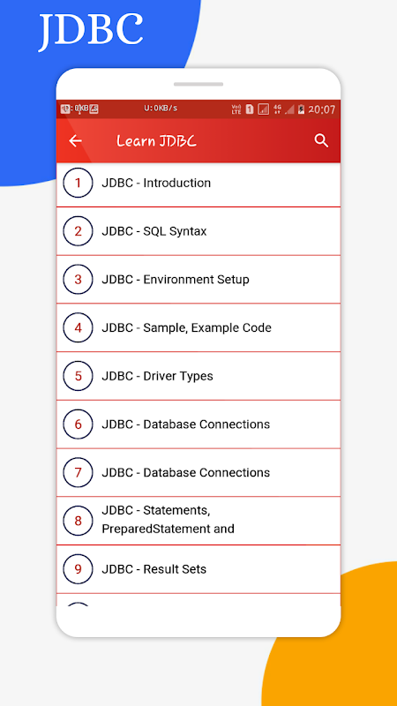Select JDBC - Result Sets lesson

198,569
